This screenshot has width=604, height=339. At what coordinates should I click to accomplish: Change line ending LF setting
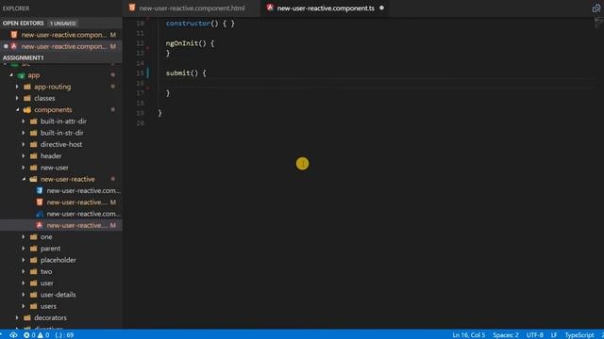554,335
